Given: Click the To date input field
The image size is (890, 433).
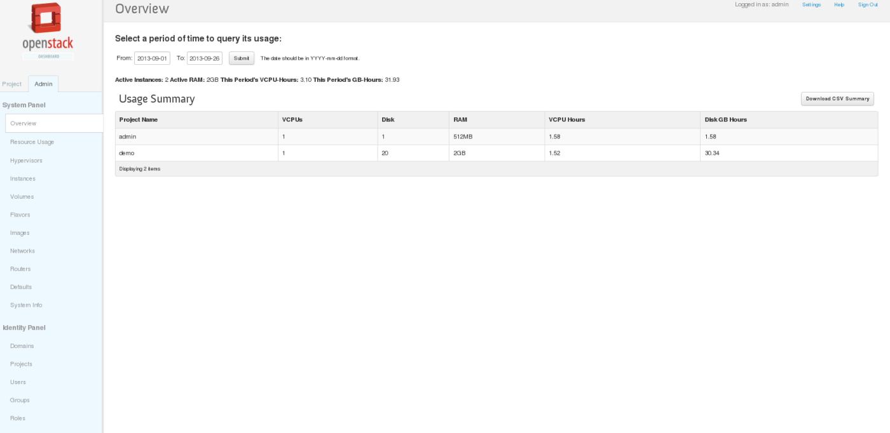Looking at the screenshot, I should click(x=204, y=58).
